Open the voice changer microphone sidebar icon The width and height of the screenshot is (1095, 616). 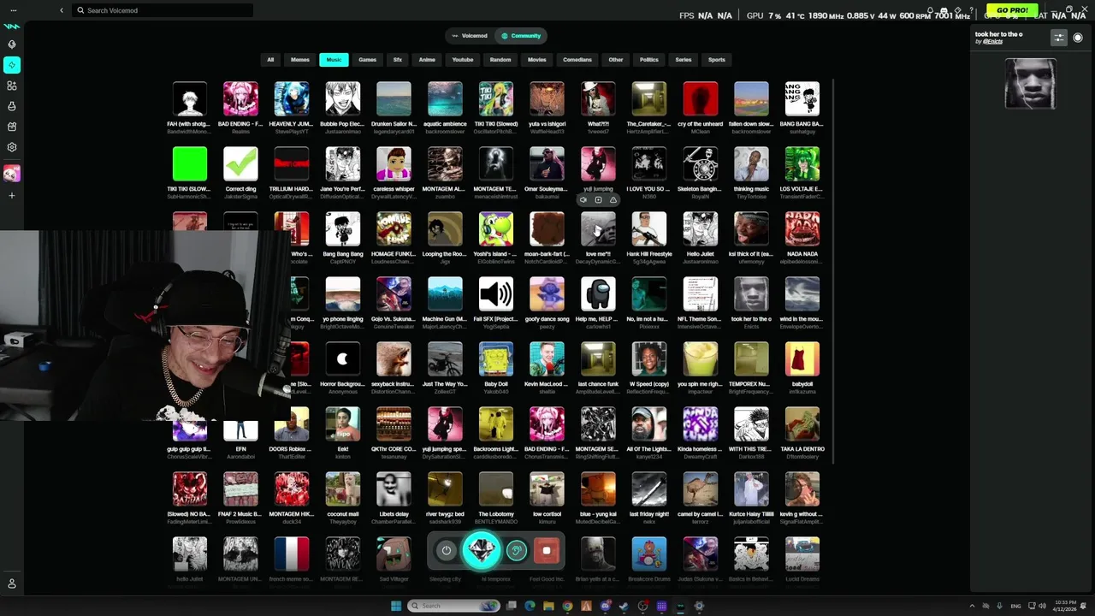point(12,44)
